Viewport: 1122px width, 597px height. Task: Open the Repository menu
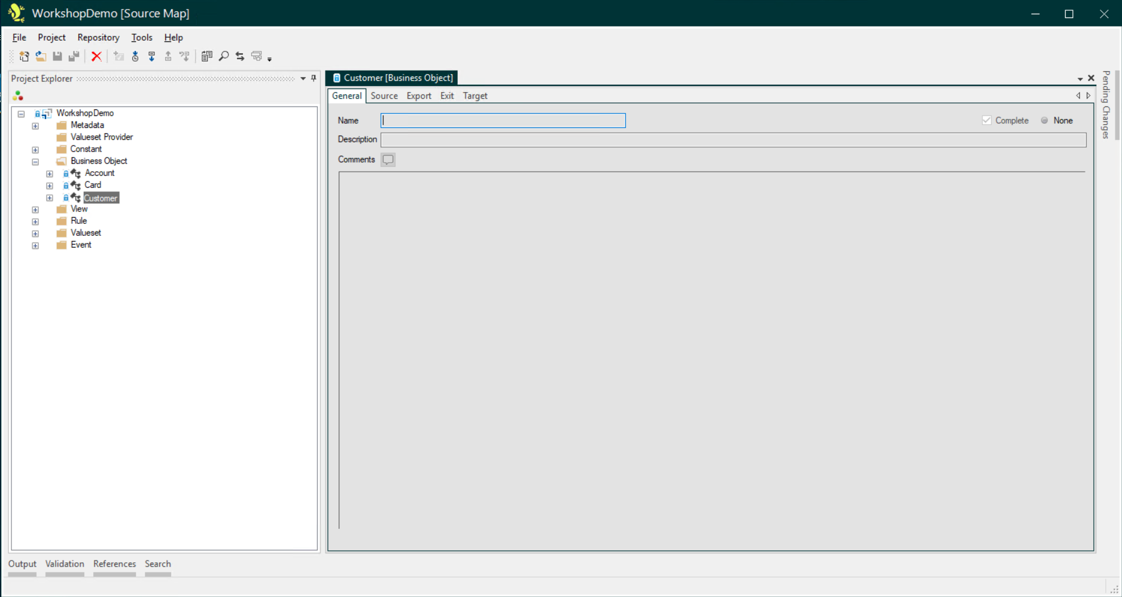98,37
